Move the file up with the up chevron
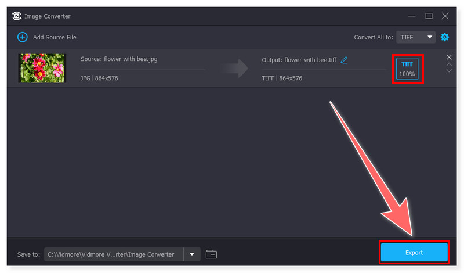The width and height of the screenshot is (464, 273). pos(449,64)
